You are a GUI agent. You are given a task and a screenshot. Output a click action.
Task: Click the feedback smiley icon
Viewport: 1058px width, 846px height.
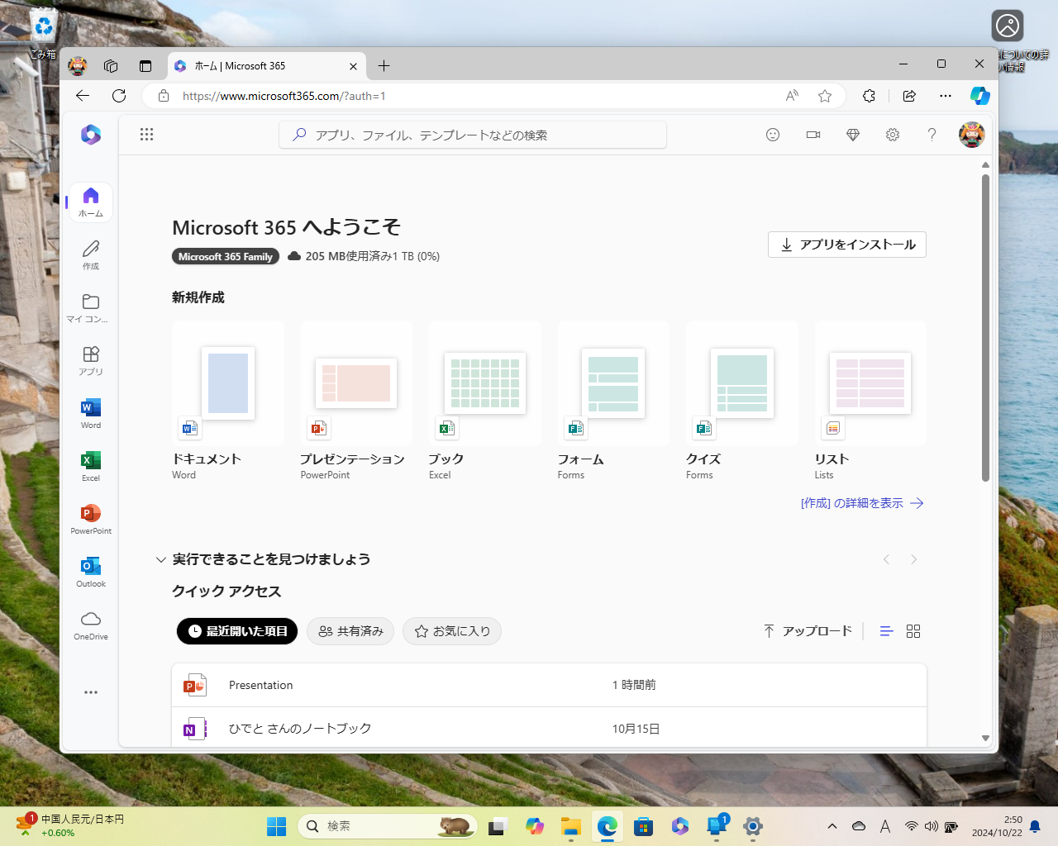(773, 134)
